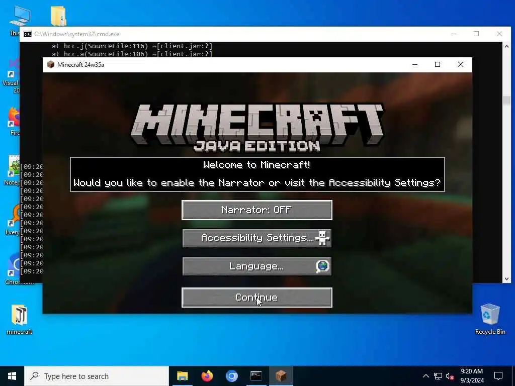Select the folder icon on the desktop
The image size is (515, 386).
point(58,16)
